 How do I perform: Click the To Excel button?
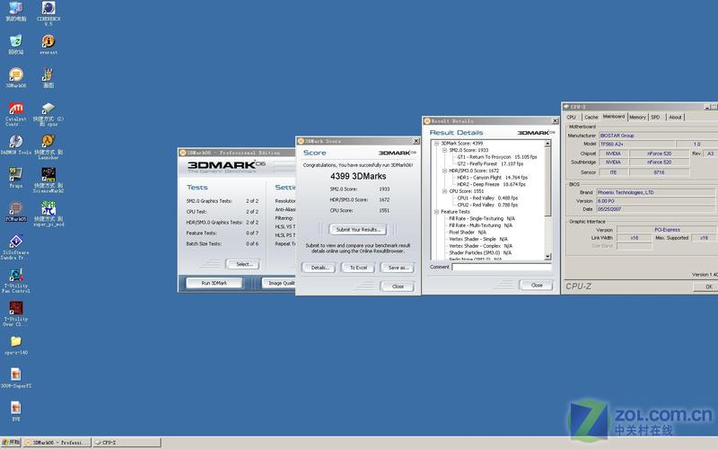[x=358, y=268]
